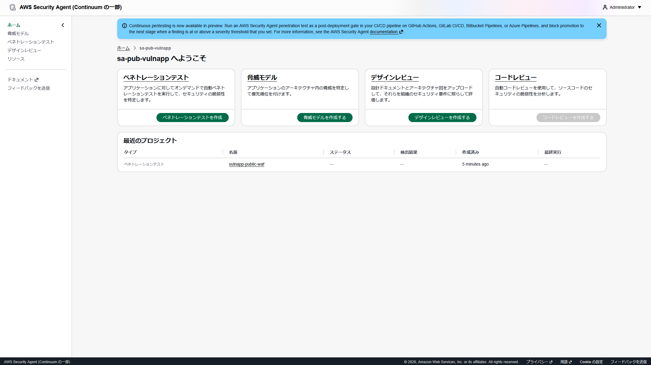Viewport: 651px width, 365px height.
Task: Open Cookie の設定 in the footer
Action: click(x=591, y=362)
